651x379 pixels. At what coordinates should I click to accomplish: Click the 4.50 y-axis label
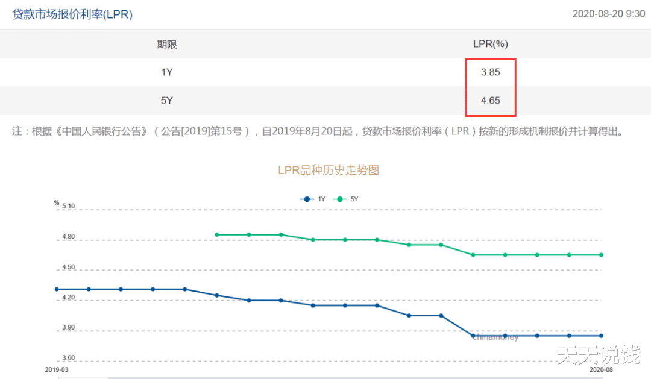[x=69, y=267]
